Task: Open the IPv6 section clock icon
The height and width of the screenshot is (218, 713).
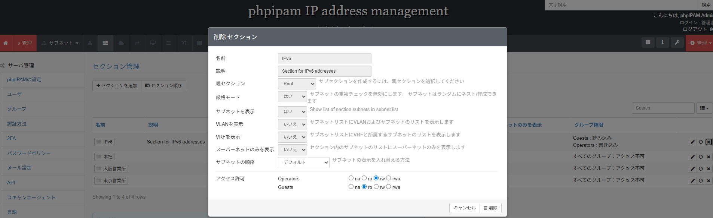Action: (701, 142)
